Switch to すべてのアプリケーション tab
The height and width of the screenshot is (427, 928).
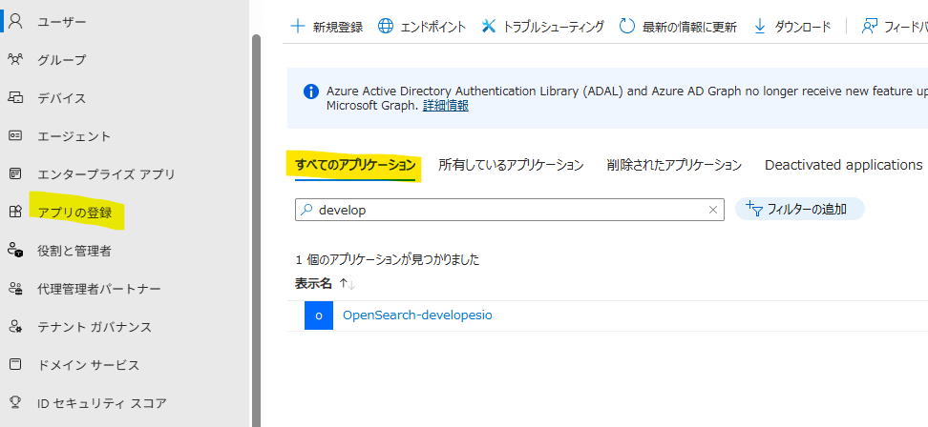click(x=355, y=165)
